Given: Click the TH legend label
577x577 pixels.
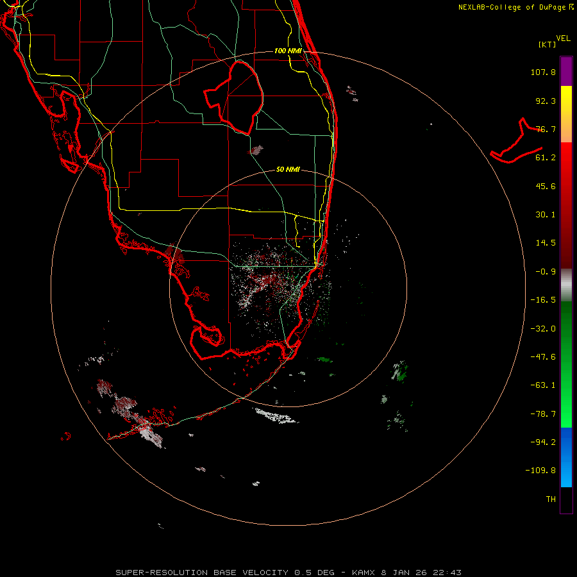Looking at the screenshot, I should 551,499.
